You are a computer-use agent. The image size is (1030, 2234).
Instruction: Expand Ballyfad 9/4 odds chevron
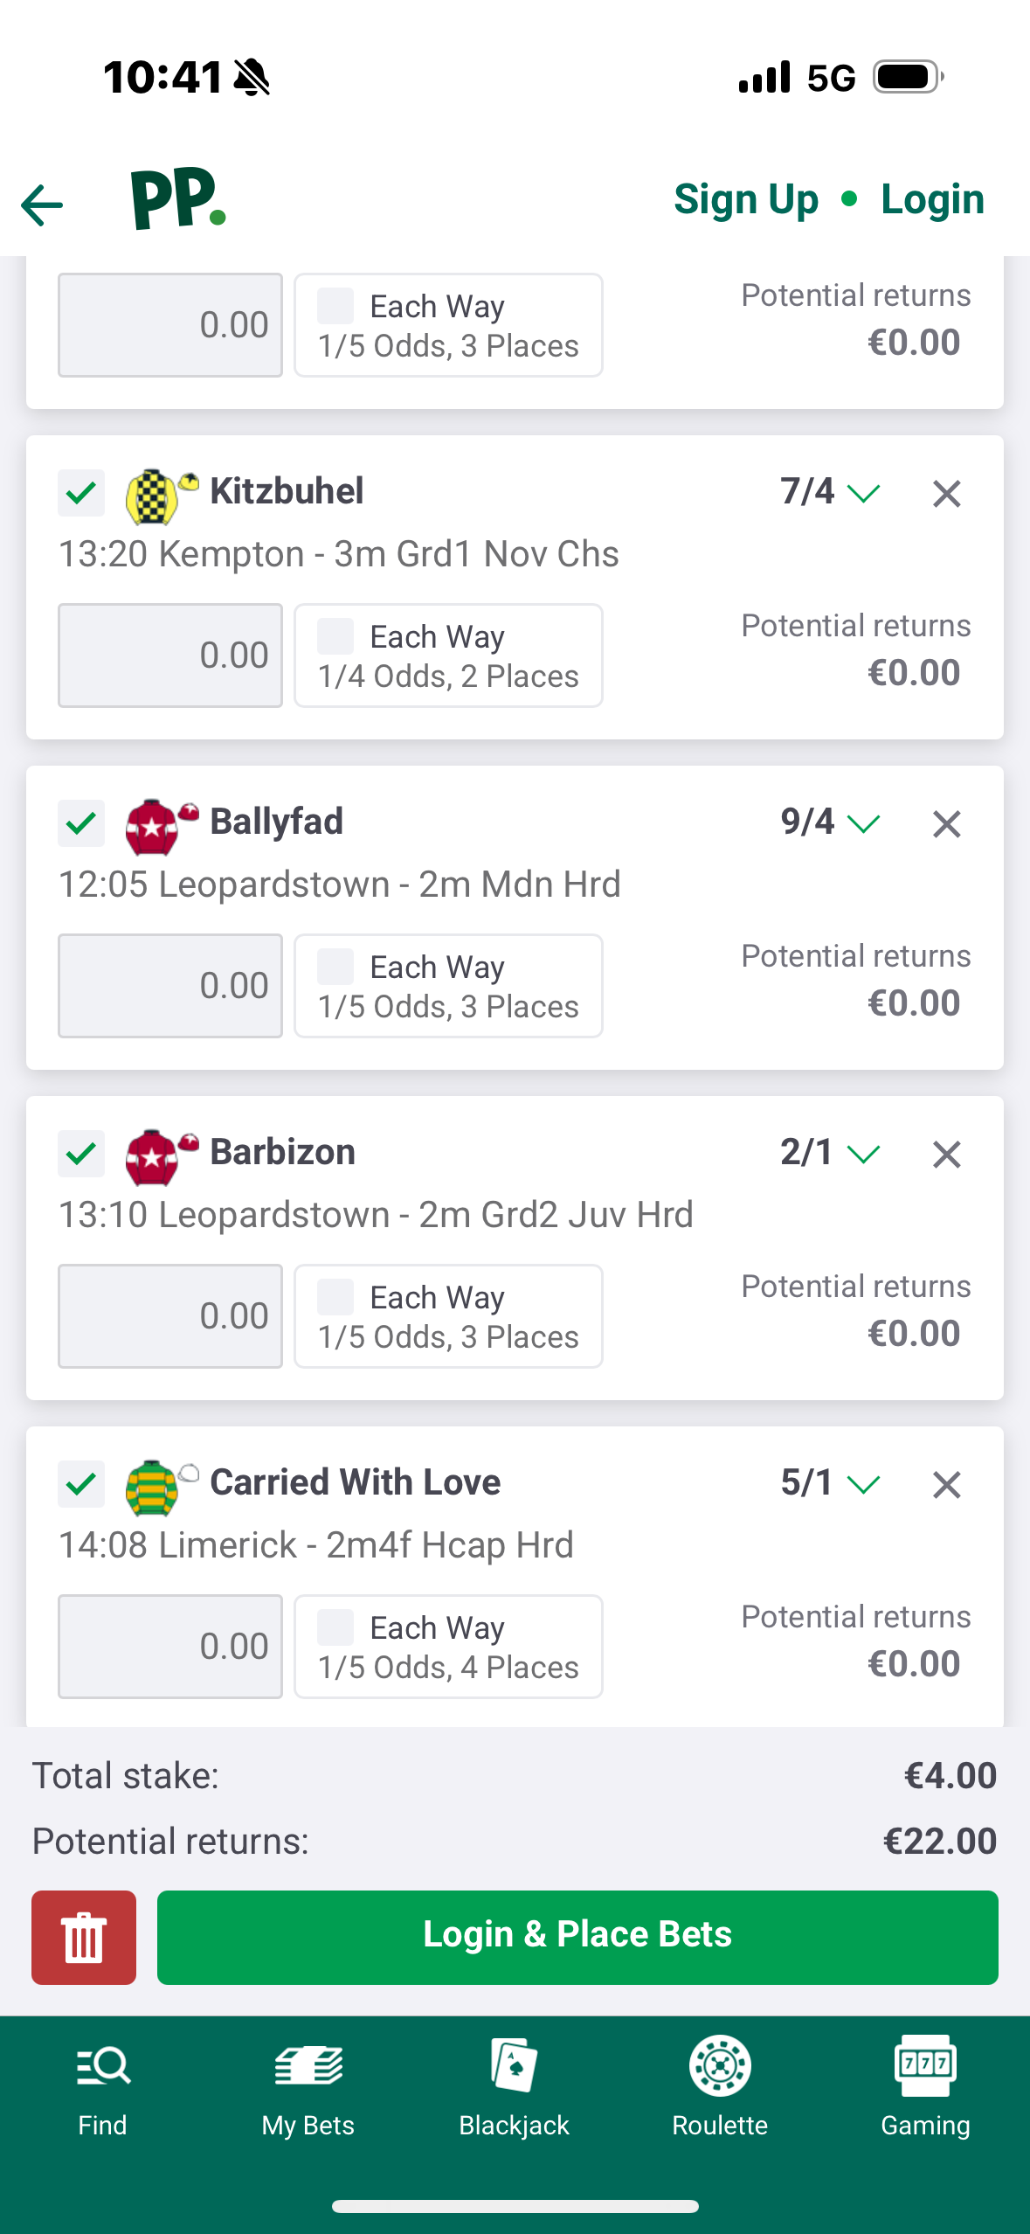coord(863,824)
